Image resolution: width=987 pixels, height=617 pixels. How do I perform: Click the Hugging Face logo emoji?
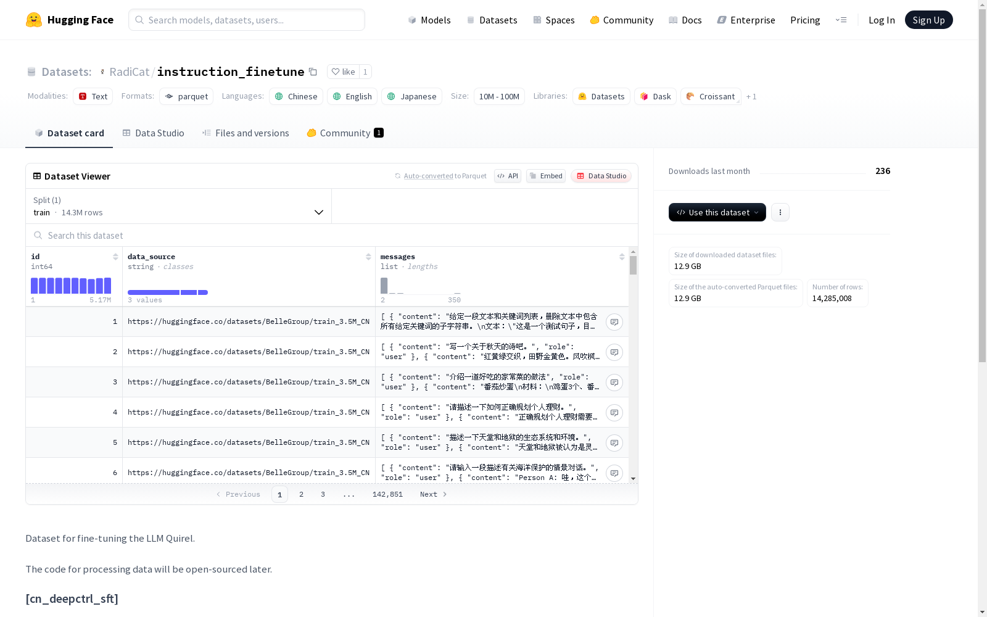[x=34, y=20]
